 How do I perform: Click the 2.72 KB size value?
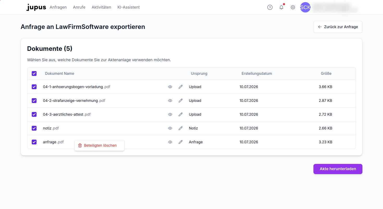point(325,114)
